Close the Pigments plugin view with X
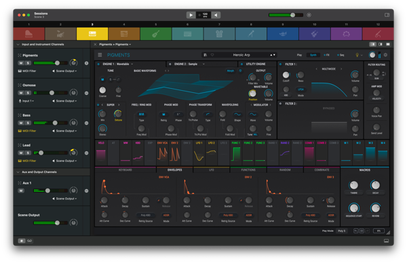Image resolution: width=407 pixels, height=263 pixels. [x=95, y=44]
